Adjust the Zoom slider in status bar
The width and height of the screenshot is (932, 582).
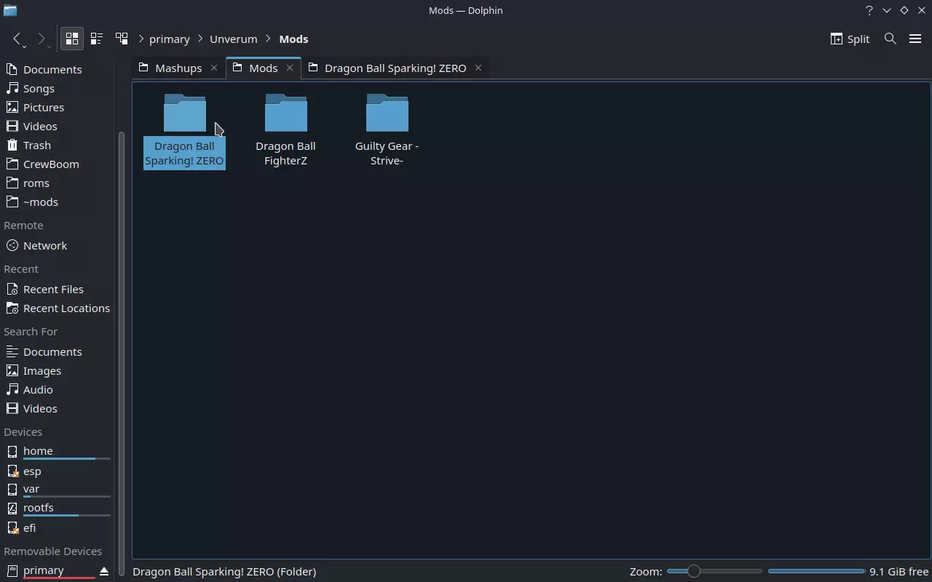click(x=714, y=571)
